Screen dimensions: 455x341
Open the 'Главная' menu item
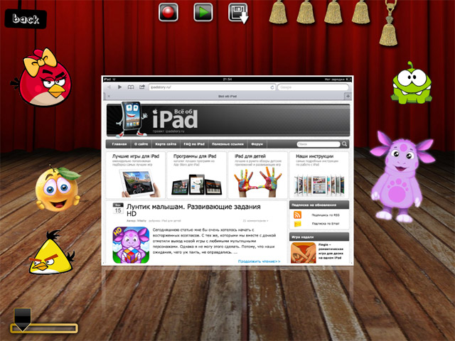pos(119,144)
